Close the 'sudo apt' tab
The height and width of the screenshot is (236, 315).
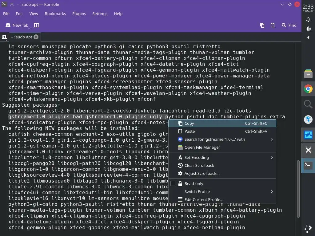36,37
